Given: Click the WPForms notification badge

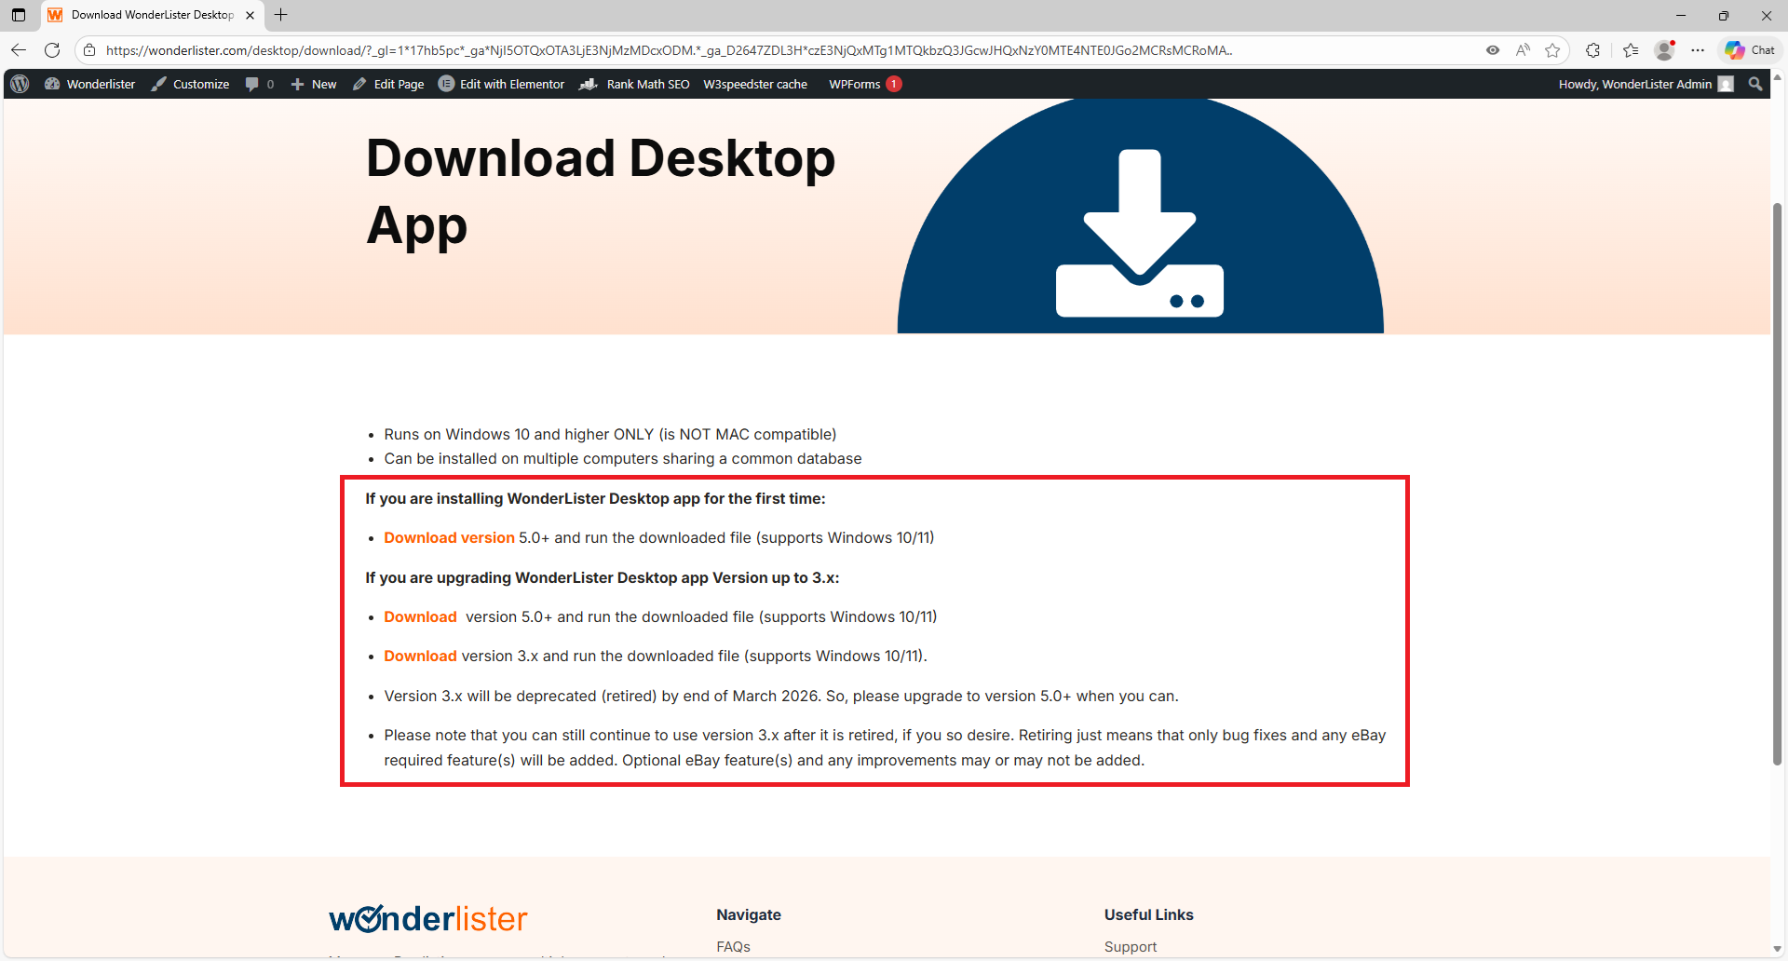Looking at the screenshot, I should (893, 84).
